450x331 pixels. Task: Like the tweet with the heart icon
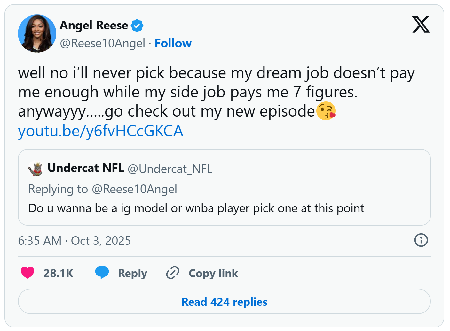28,273
